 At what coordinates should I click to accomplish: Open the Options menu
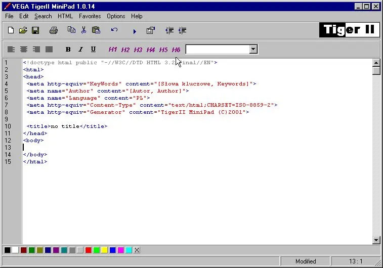(x=116, y=16)
